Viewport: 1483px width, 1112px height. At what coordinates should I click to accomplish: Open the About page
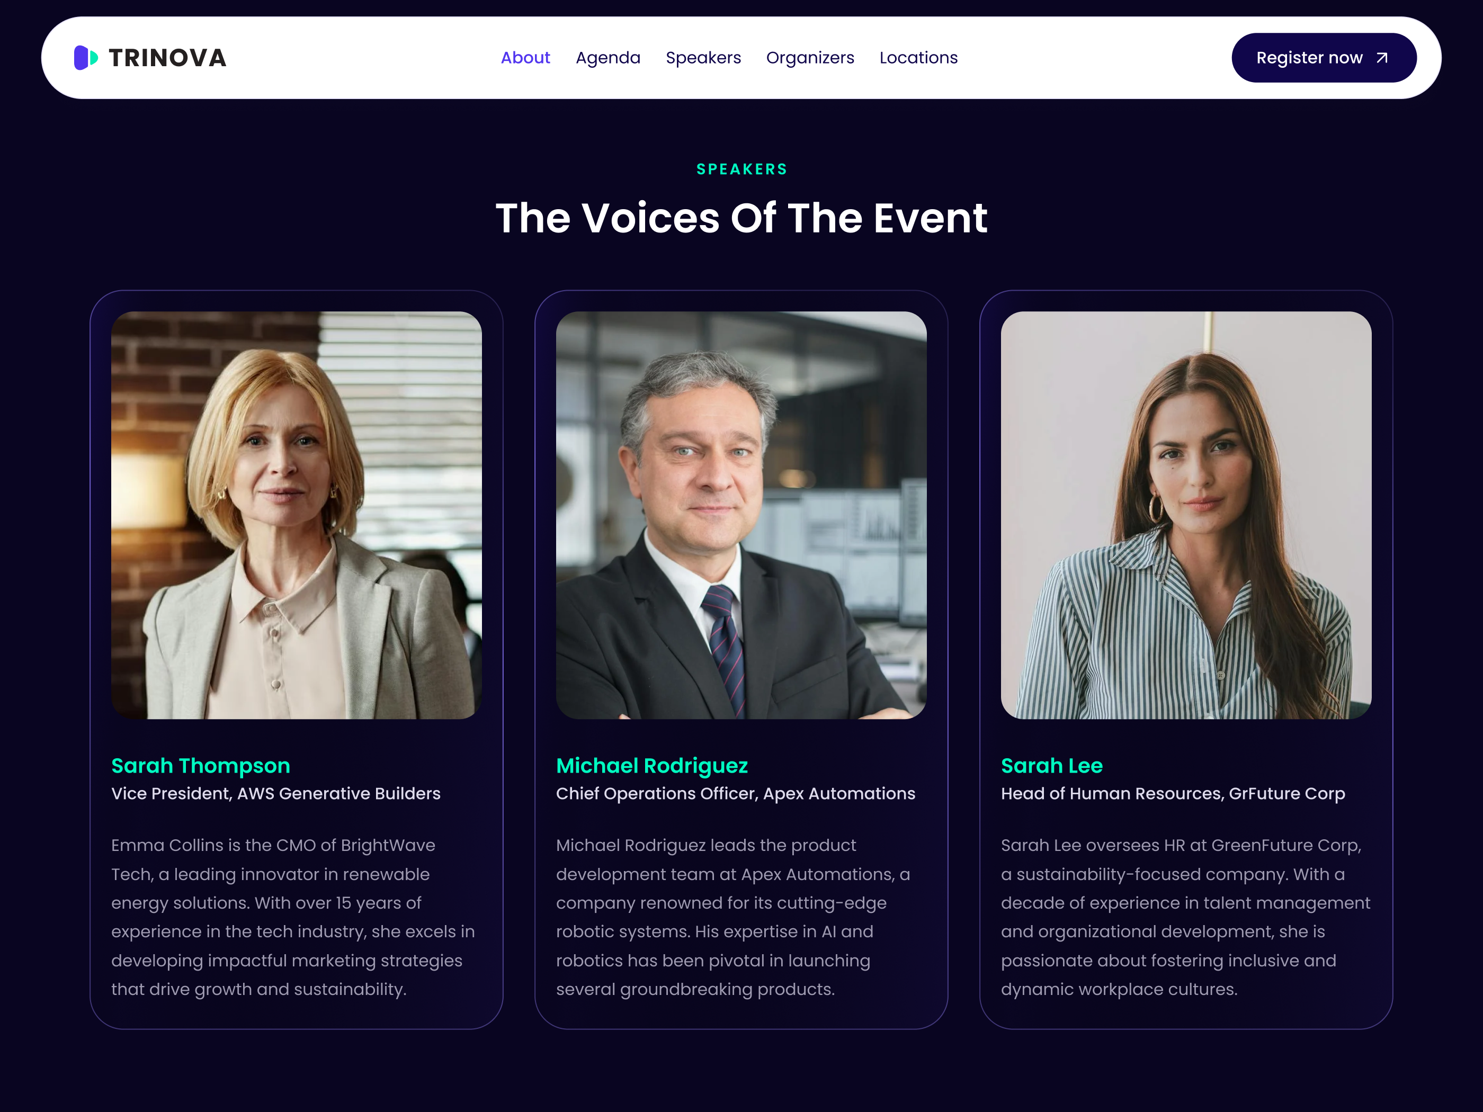click(x=525, y=58)
